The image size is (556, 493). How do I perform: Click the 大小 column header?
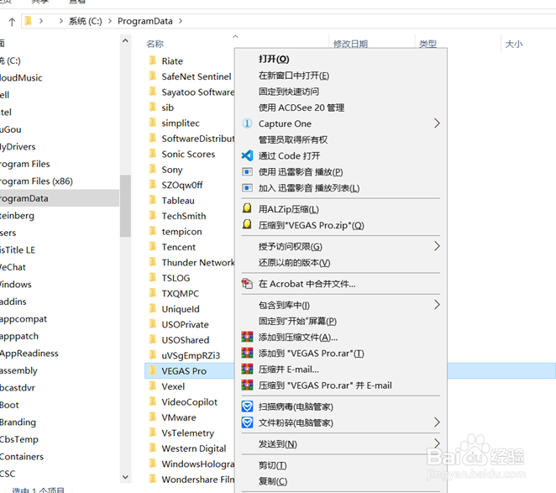pos(514,44)
